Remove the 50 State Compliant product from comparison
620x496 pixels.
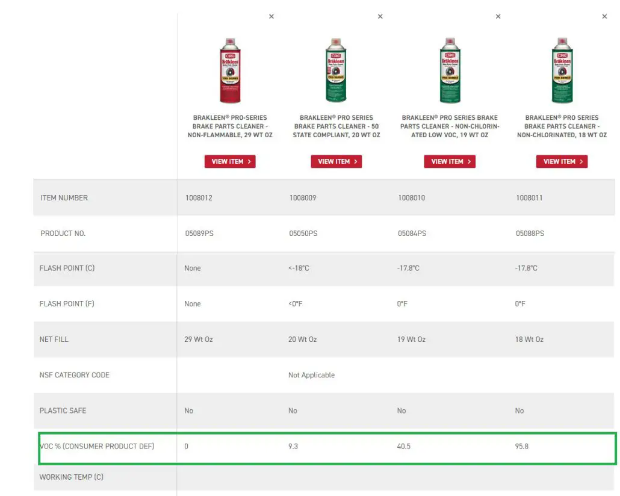380,16
